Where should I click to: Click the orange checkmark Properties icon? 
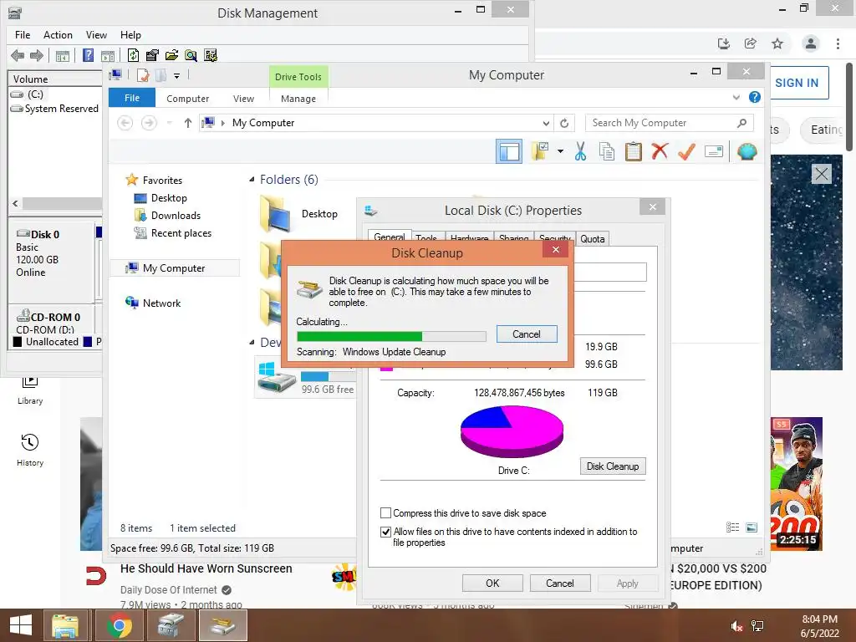click(x=686, y=151)
